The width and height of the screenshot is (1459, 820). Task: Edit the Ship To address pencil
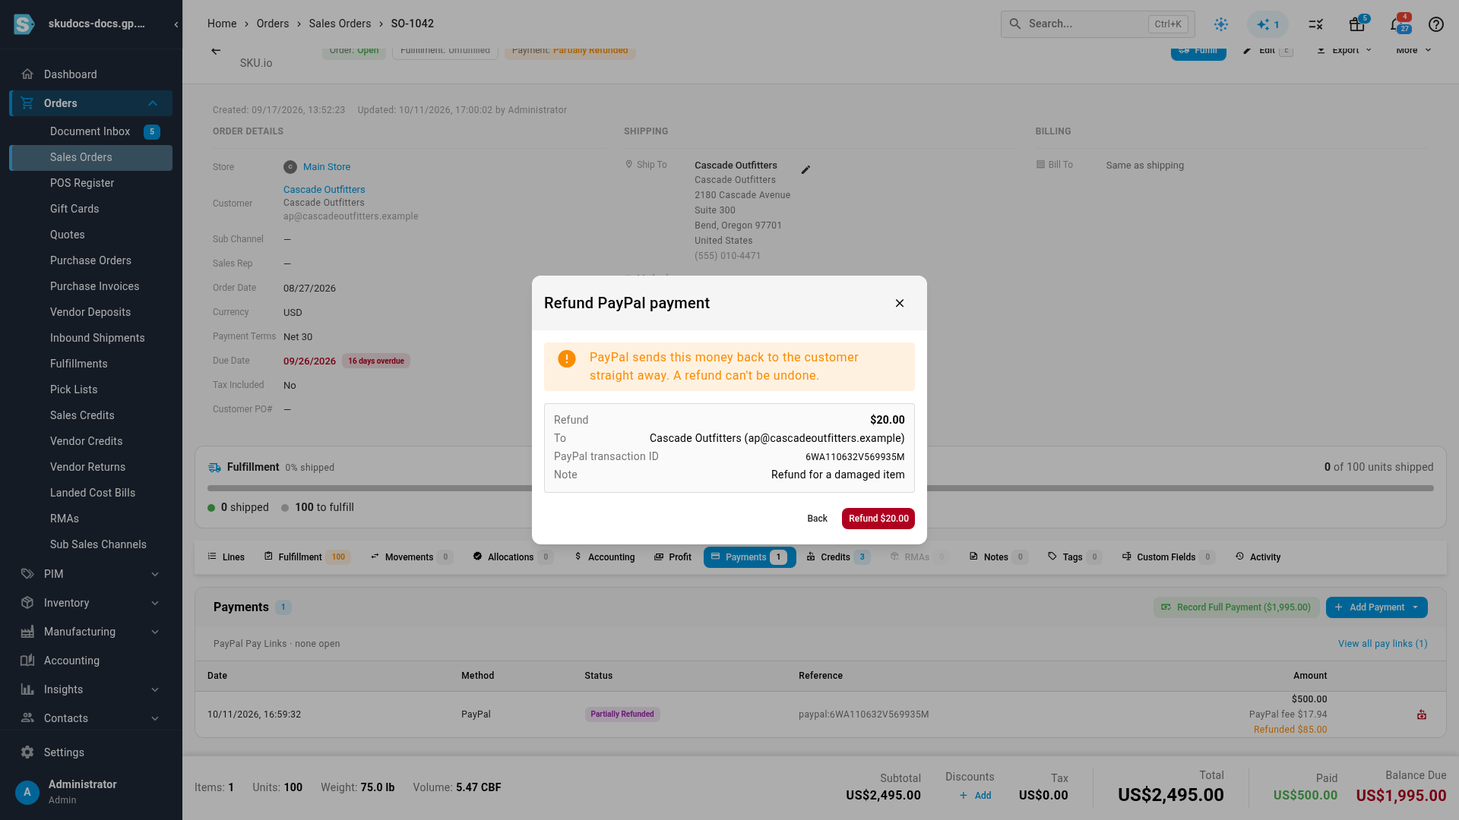tap(805, 170)
